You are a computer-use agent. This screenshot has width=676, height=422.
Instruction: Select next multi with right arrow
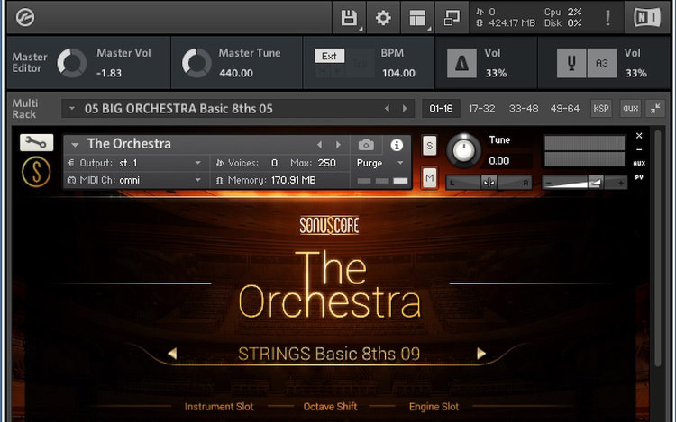(x=405, y=109)
